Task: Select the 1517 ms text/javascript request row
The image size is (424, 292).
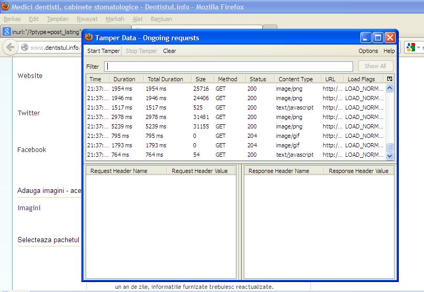Action: 235,107
